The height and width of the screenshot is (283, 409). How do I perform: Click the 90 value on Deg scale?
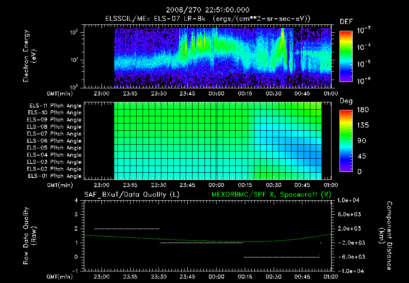[x=362, y=141]
